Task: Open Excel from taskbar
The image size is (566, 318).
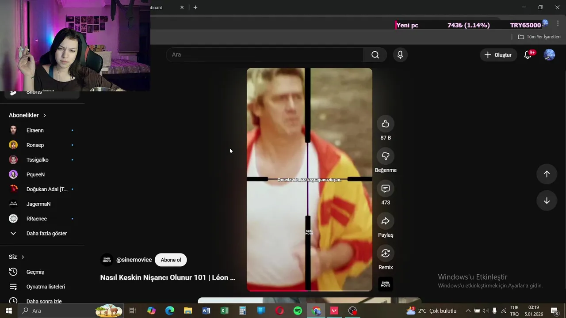Action: [x=225, y=311]
